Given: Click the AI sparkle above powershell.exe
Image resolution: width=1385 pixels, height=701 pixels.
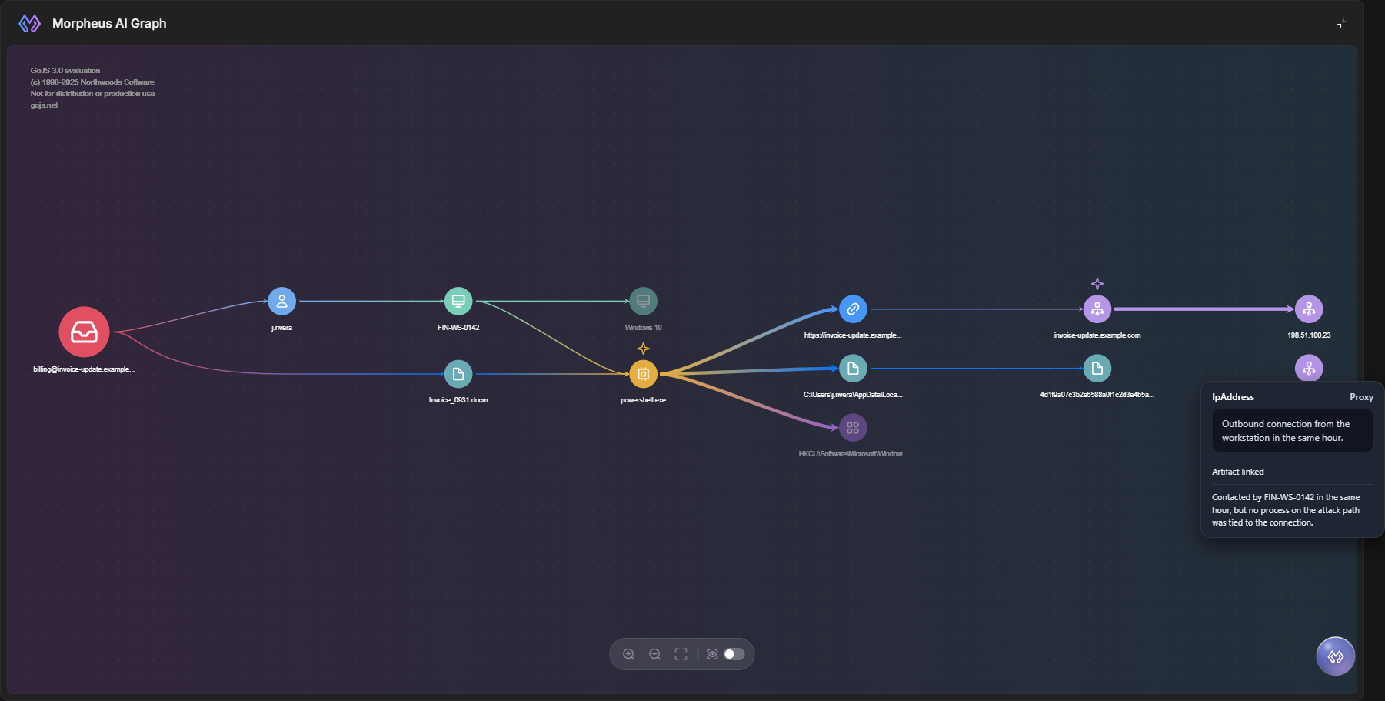Looking at the screenshot, I should pos(644,349).
